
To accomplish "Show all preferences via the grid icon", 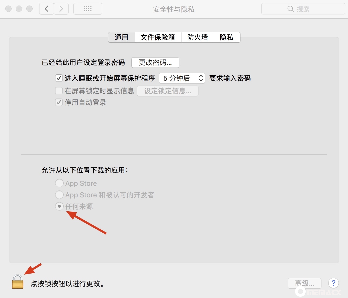I will click(88, 9).
